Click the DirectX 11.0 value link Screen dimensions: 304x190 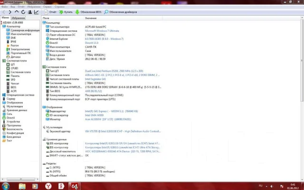pyautogui.click(x=92, y=43)
